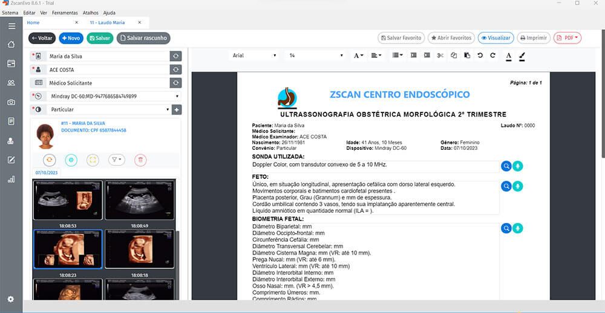The width and height of the screenshot is (605, 313).
Task: Open the patients group sidebar icon
Action: pos(11,83)
